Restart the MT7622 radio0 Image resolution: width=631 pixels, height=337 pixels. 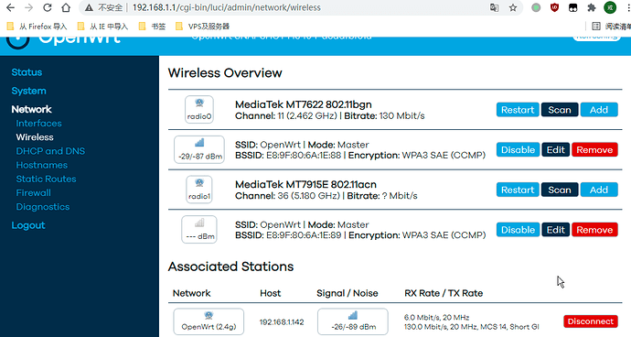tap(518, 110)
